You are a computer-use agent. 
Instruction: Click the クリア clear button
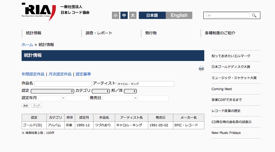(x=36, y=106)
